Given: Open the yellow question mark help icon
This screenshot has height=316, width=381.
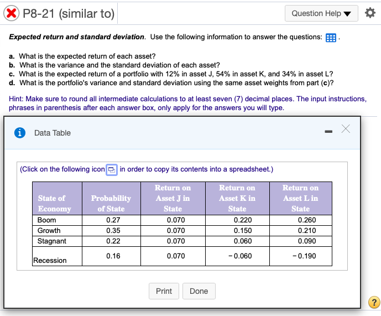Looking at the screenshot, I should 374,302.
